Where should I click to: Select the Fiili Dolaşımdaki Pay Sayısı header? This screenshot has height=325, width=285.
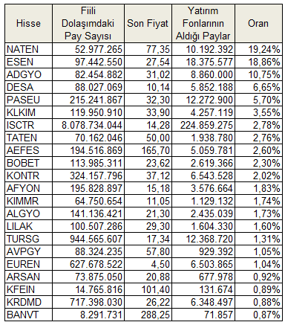(88, 23)
